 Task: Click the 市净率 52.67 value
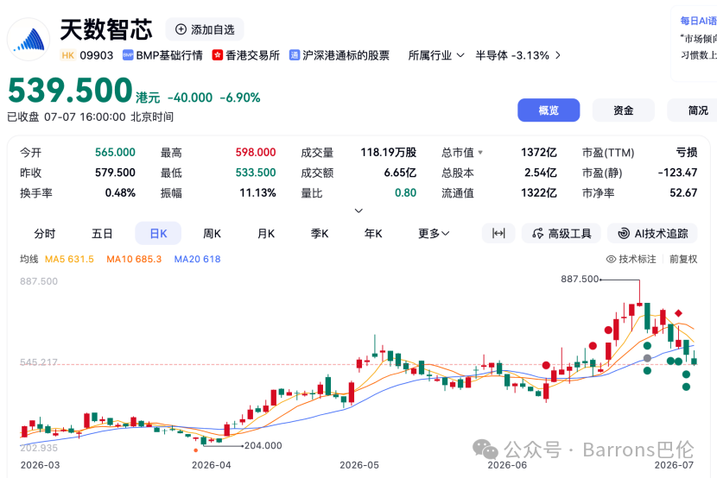coord(683,192)
